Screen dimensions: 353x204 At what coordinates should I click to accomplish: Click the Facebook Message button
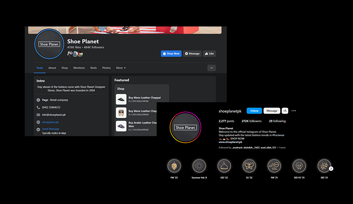[x=192, y=53]
